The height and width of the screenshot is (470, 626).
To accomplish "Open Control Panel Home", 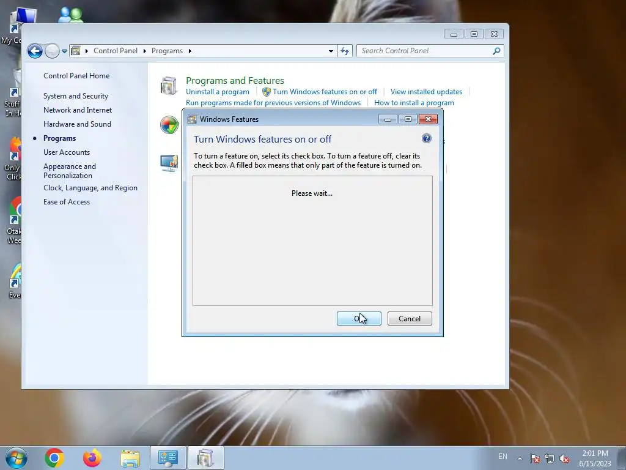I will (76, 75).
